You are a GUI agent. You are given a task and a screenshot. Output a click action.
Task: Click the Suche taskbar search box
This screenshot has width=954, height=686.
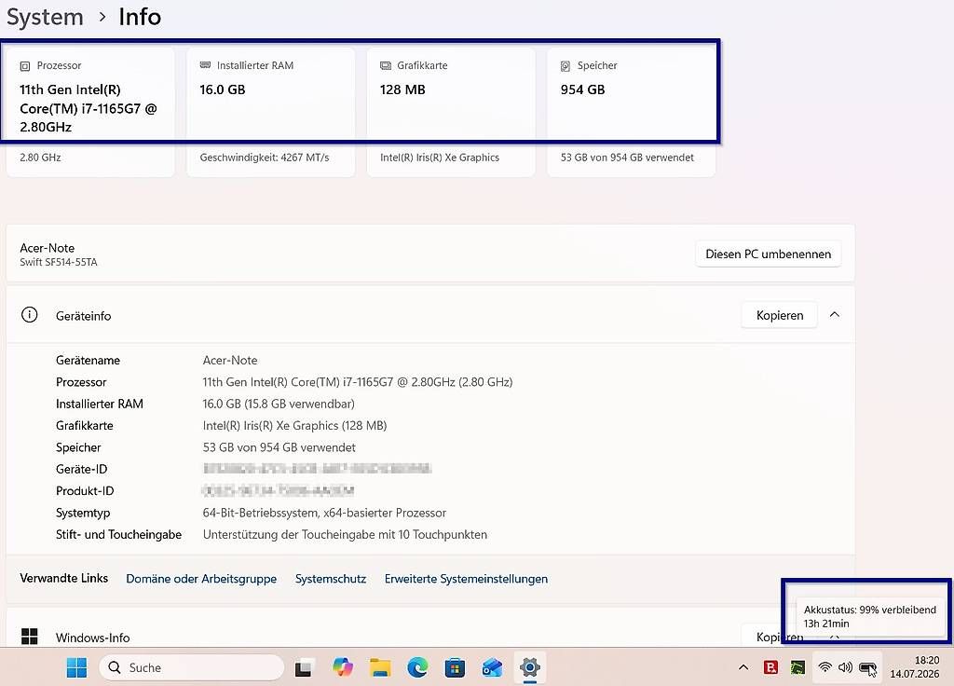pyautogui.click(x=192, y=667)
